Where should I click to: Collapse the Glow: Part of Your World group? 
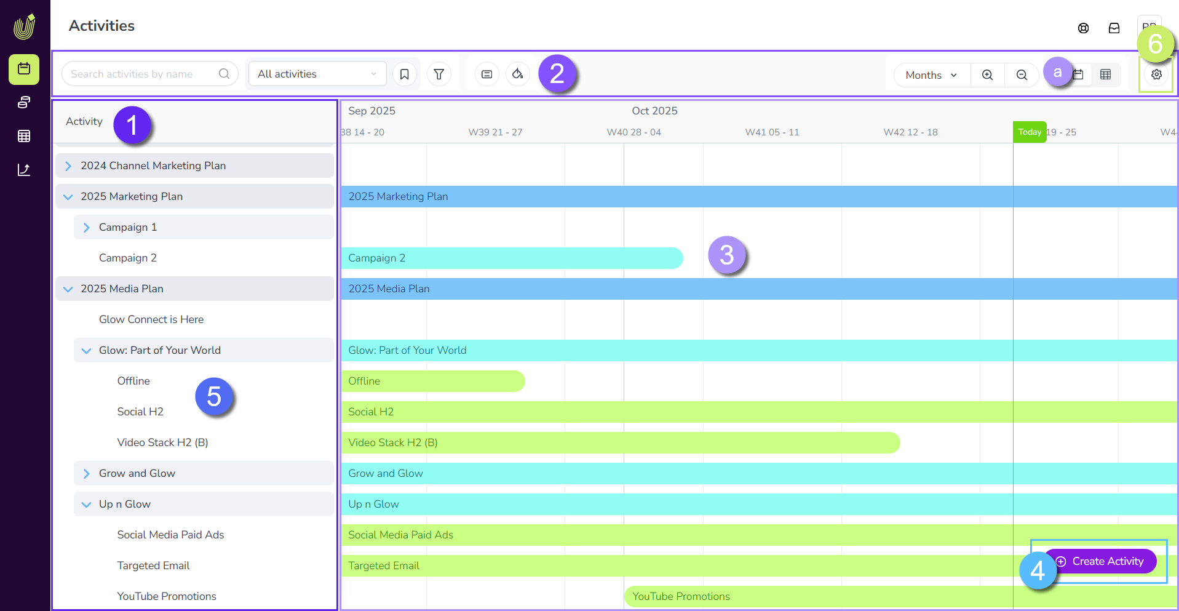click(87, 350)
